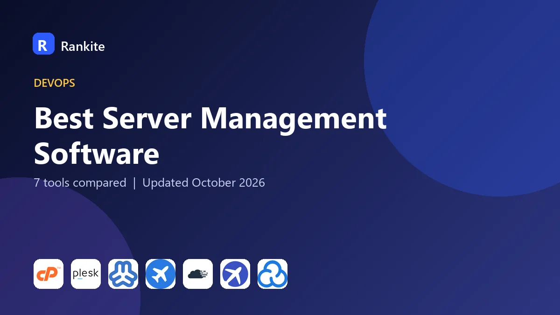The width and height of the screenshot is (560, 315).
Task: Click the dark speeding cloud logo icon
Action: (198, 274)
